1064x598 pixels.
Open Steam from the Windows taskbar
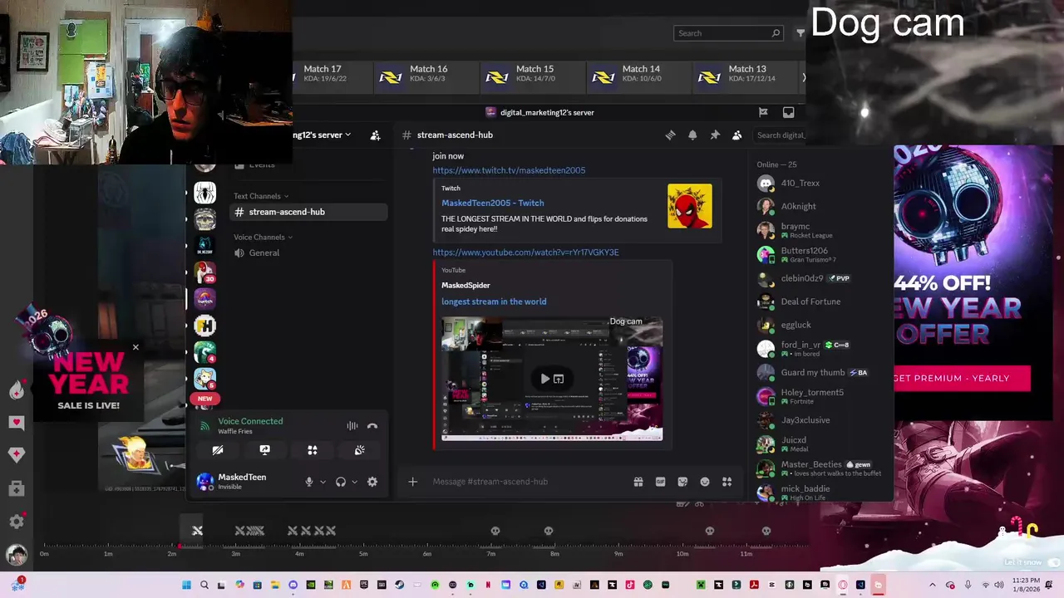400,585
